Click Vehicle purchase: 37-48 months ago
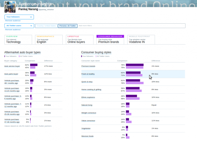Viewport: 197px width, 141px height. coord(12,121)
